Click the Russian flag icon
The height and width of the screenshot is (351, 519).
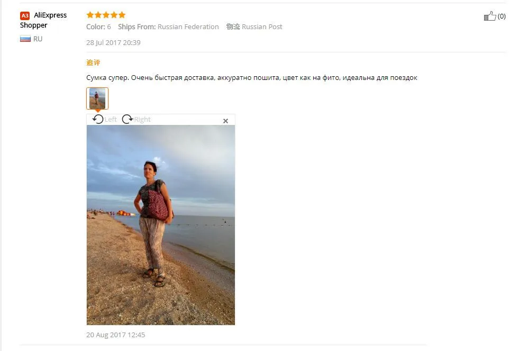click(25, 39)
